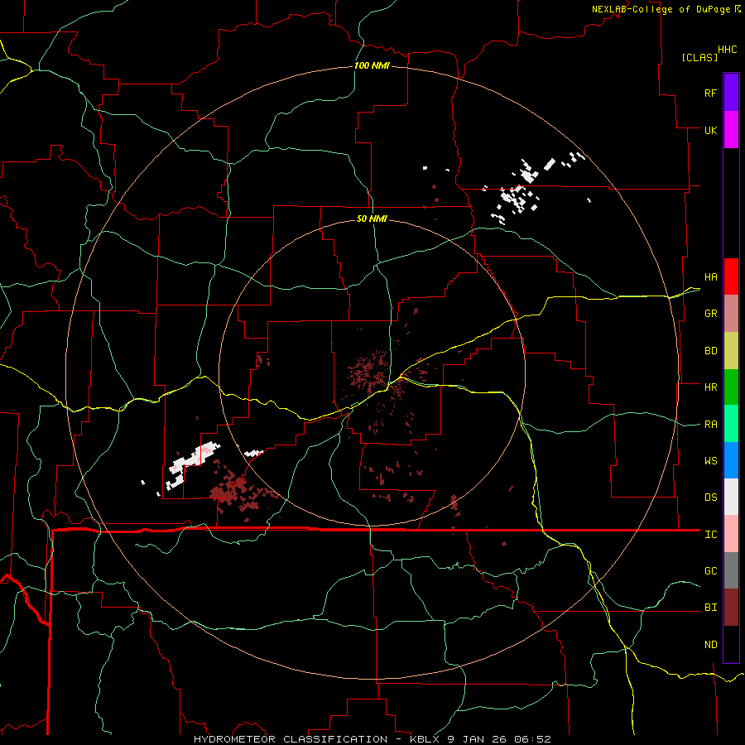The image size is (745, 745).
Task: Click the [CLAS] legend header
Action: pyautogui.click(x=699, y=57)
